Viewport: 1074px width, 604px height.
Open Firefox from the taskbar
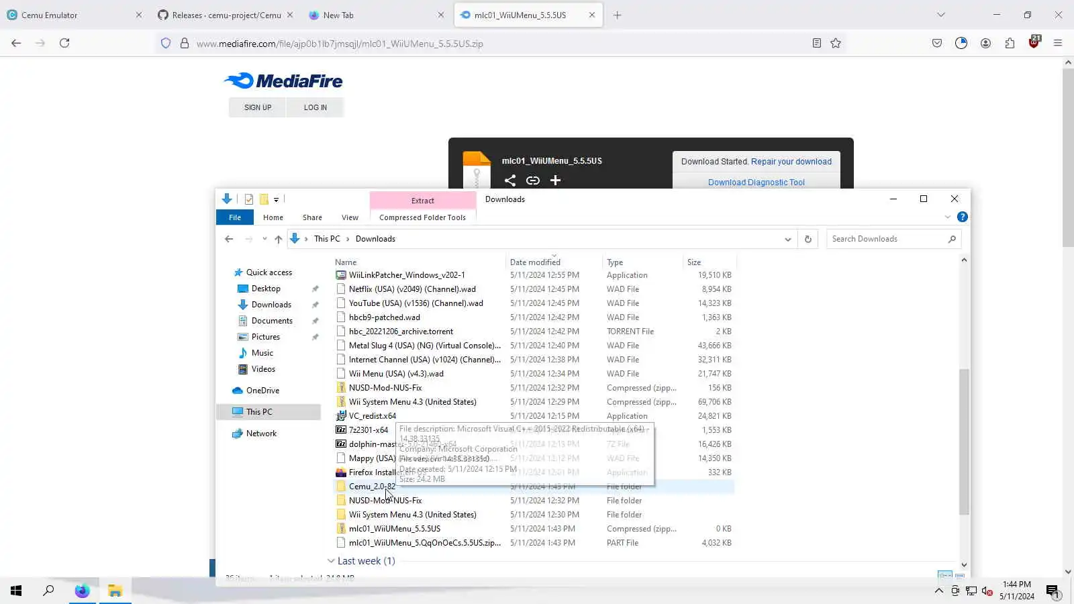[x=82, y=591]
